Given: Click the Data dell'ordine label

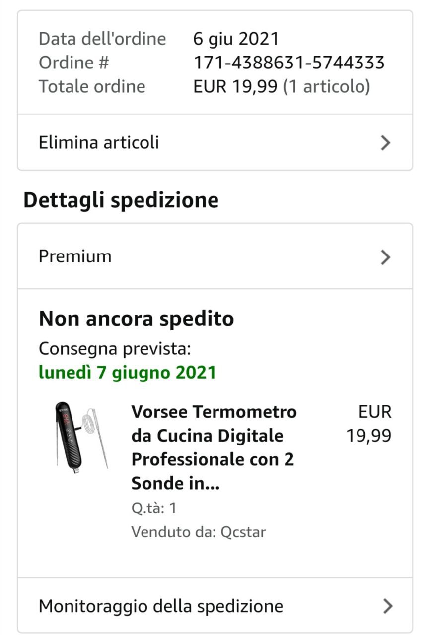Looking at the screenshot, I should pos(102,39).
